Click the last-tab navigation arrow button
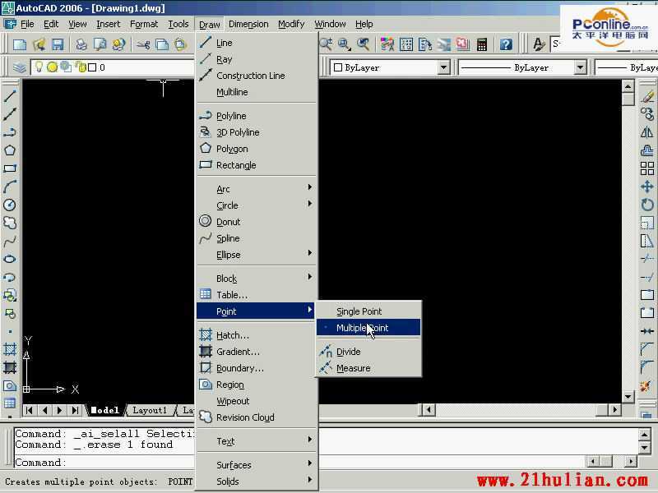 click(75, 410)
